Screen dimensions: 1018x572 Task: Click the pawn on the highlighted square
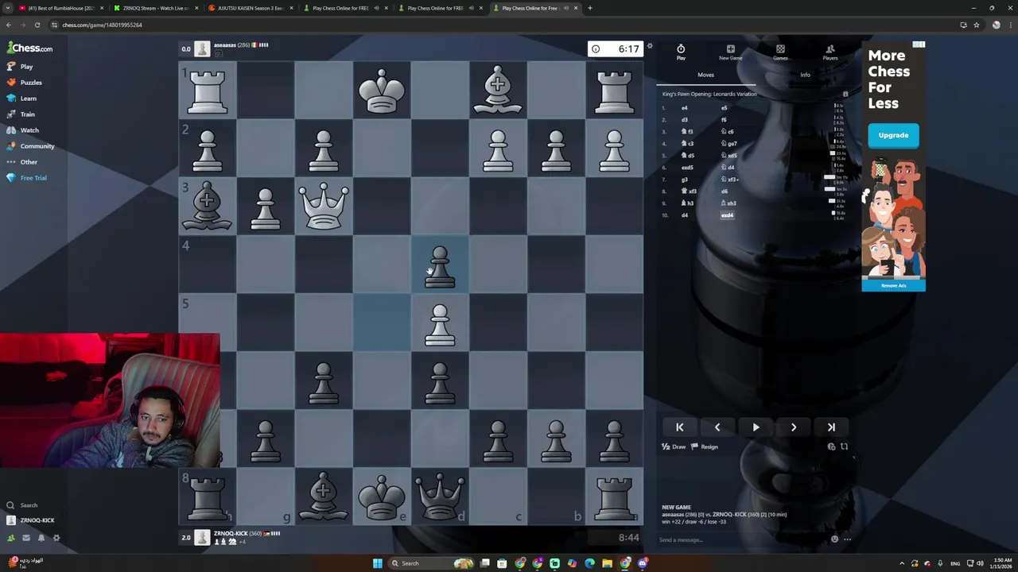tap(440, 266)
